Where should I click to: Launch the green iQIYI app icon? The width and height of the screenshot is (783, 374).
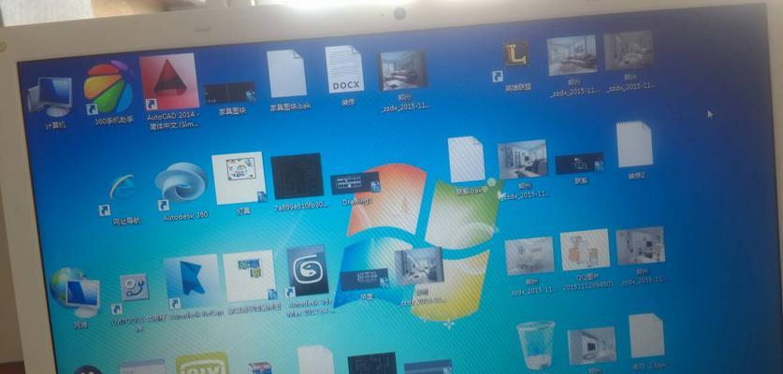[x=202, y=364]
